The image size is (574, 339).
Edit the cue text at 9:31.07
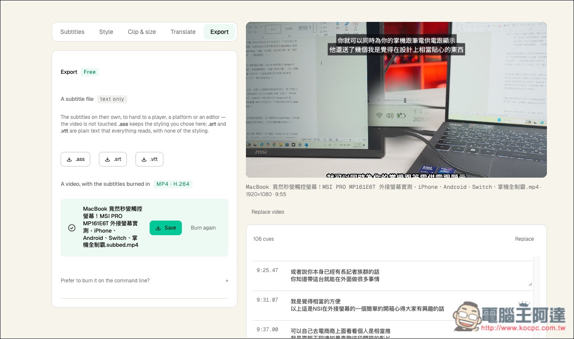pos(411,305)
